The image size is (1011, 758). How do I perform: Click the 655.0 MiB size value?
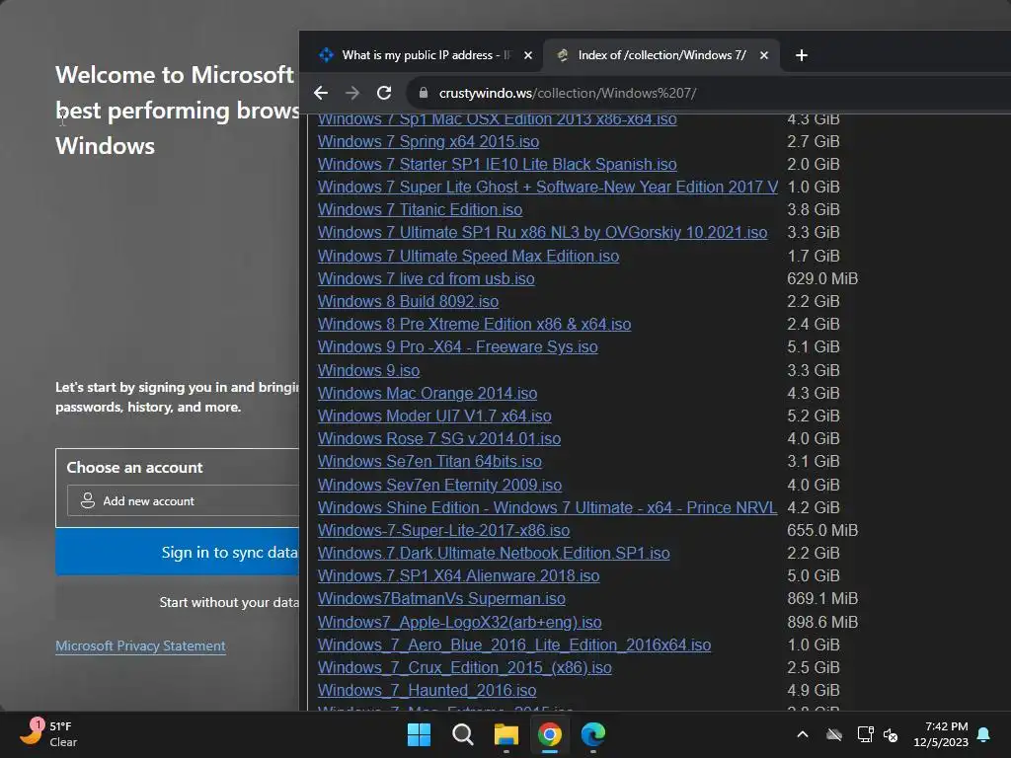pyautogui.click(x=822, y=530)
